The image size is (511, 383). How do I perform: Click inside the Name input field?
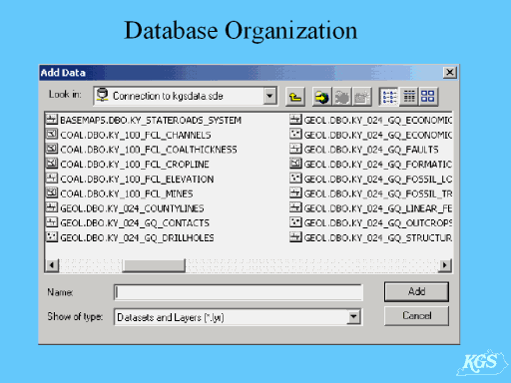tap(239, 292)
